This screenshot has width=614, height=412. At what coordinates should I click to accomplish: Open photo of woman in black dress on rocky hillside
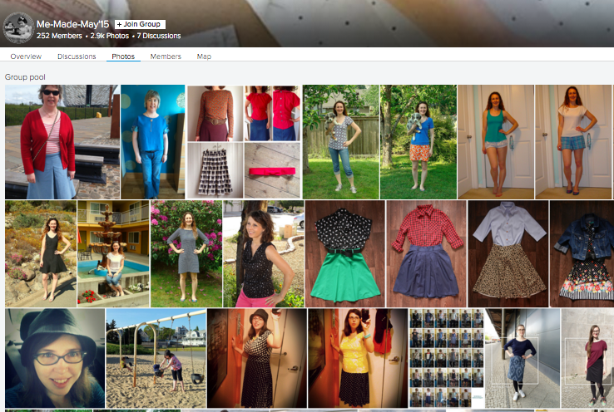tap(41, 253)
